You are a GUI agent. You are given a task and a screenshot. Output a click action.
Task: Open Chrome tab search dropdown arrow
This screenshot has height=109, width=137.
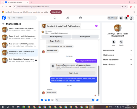click(2, 2)
